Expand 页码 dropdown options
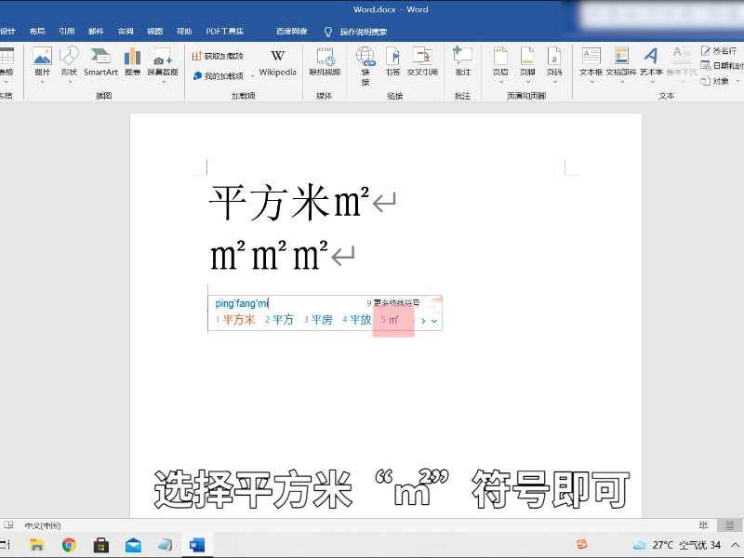Viewport: 744px width, 558px height. 554,81
